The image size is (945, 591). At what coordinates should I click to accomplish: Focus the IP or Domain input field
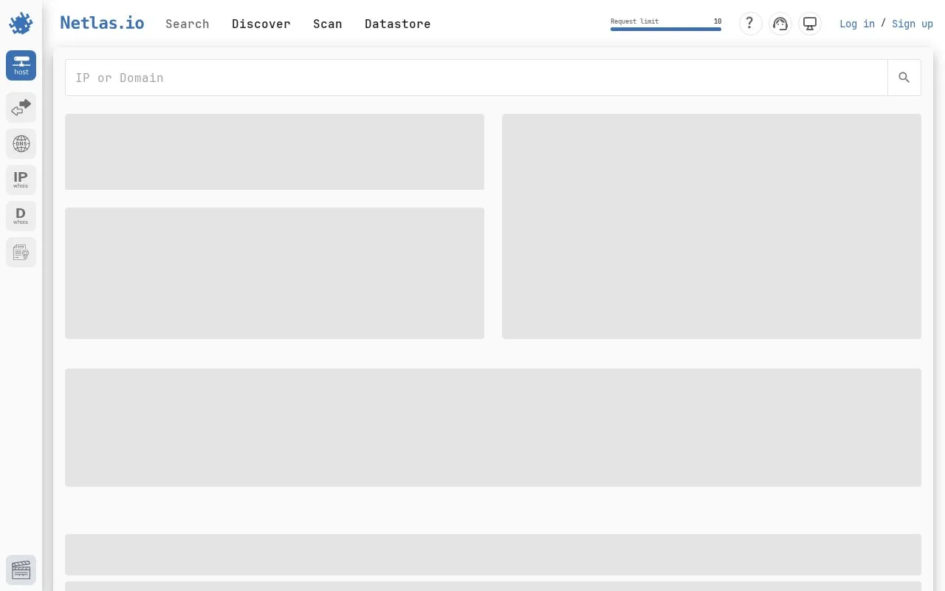[476, 78]
